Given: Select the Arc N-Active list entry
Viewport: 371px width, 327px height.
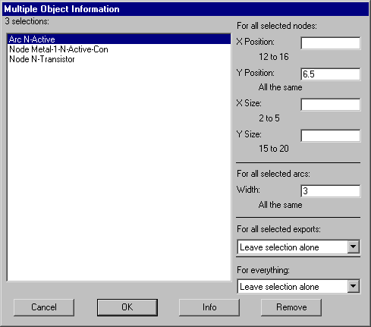Looking at the screenshot, I should click(x=119, y=39).
